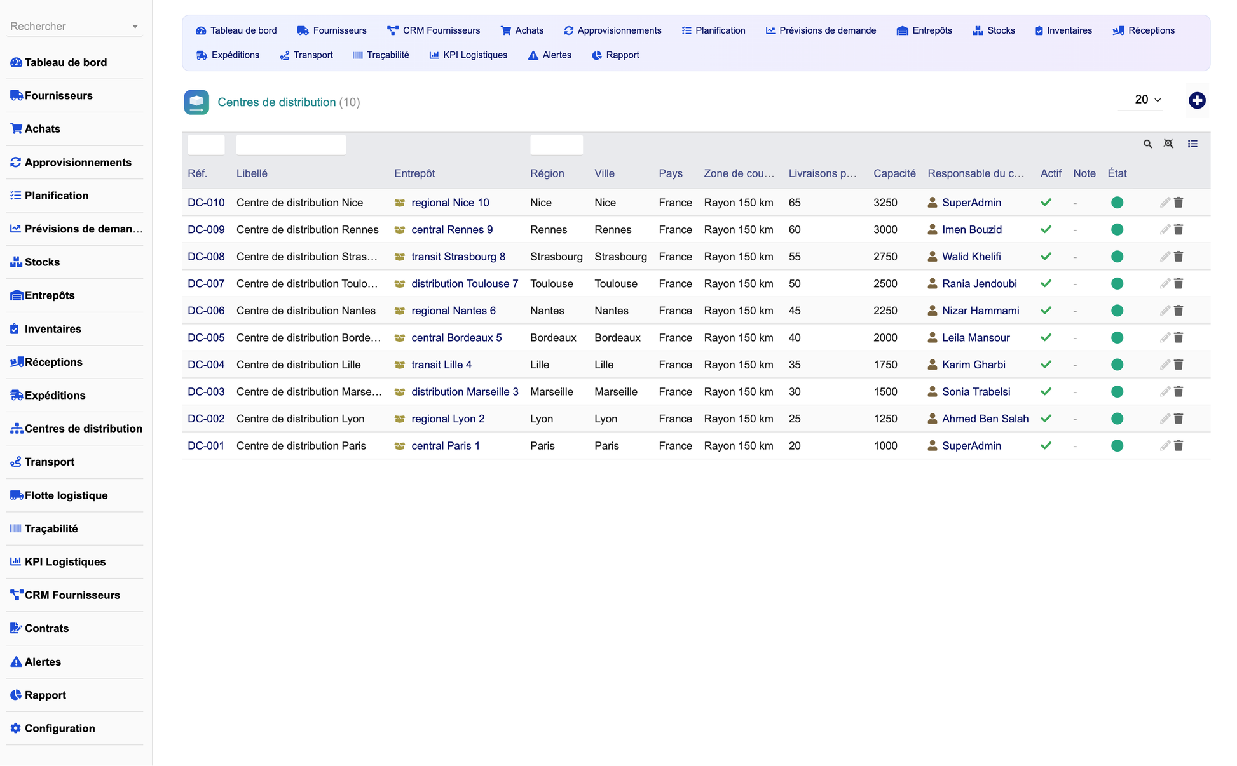The height and width of the screenshot is (766, 1237).
Task: Click the add new distribution center plus icon
Action: click(1197, 100)
